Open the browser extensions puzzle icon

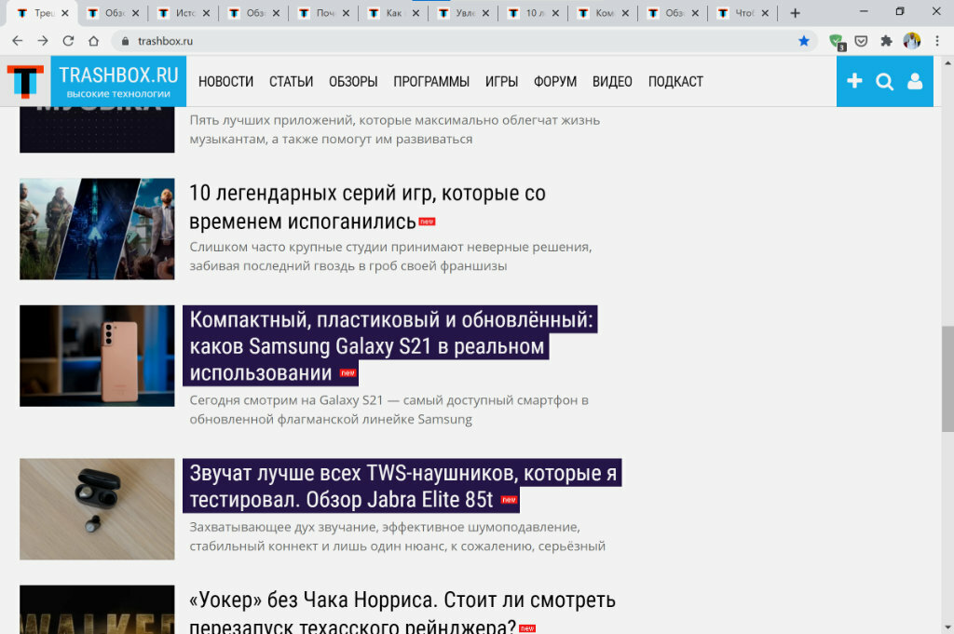886,41
